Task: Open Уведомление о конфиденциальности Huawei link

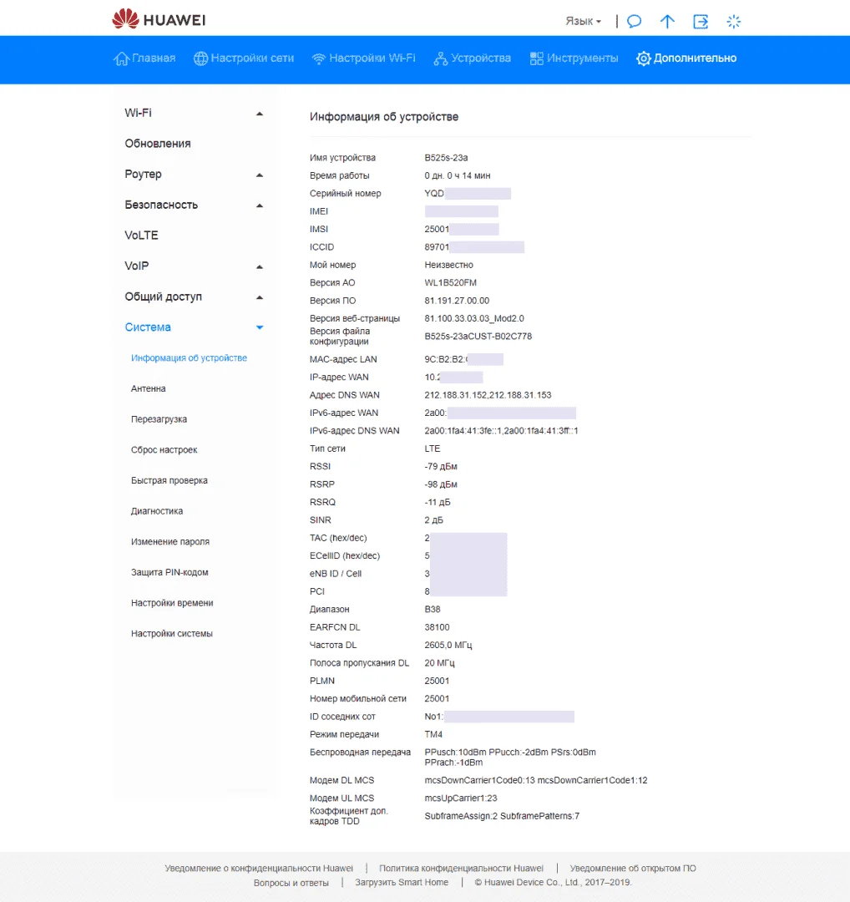Action: (259, 868)
